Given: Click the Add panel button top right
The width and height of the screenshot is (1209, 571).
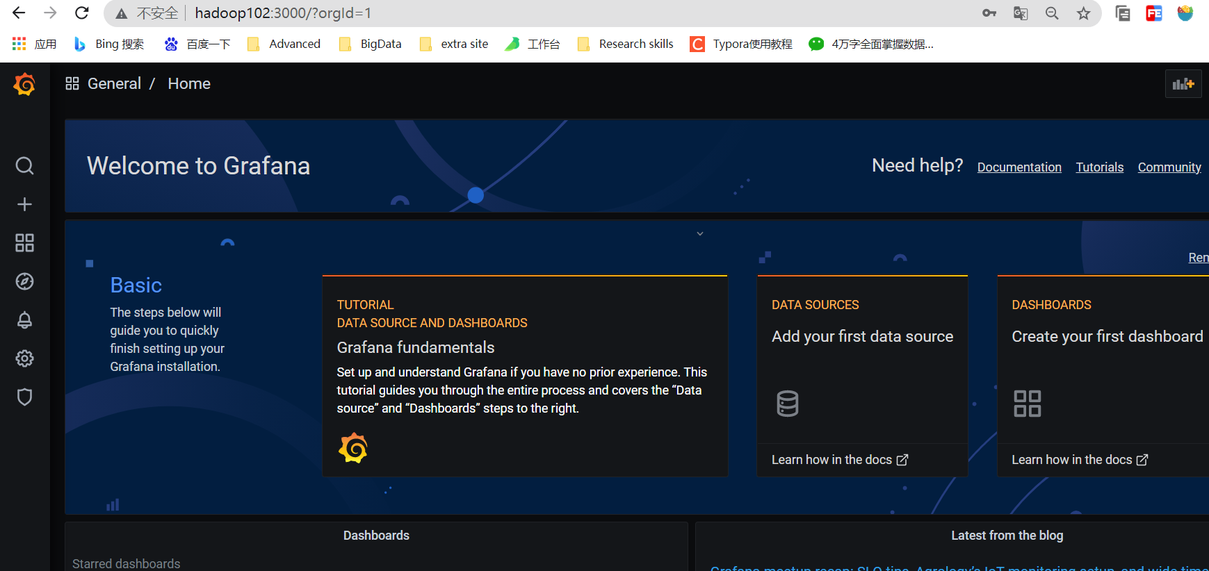Looking at the screenshot, I should point(1183,84).
